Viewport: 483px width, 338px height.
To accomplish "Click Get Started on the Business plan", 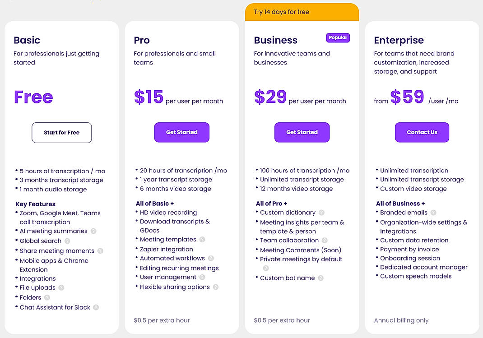I will click(302, 132).
